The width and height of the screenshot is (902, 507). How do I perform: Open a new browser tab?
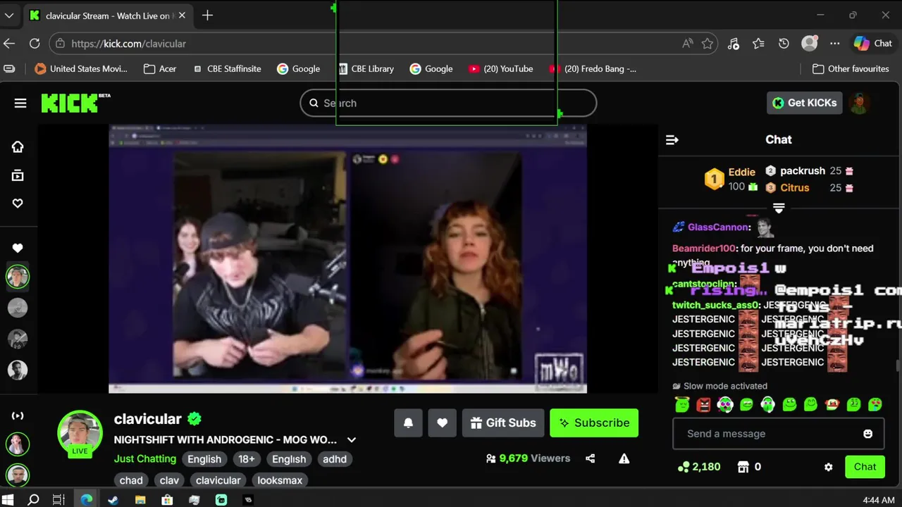(207, 15)
